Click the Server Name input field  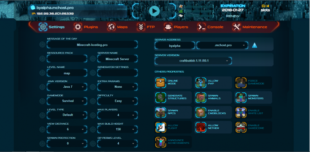coord(118,59)
